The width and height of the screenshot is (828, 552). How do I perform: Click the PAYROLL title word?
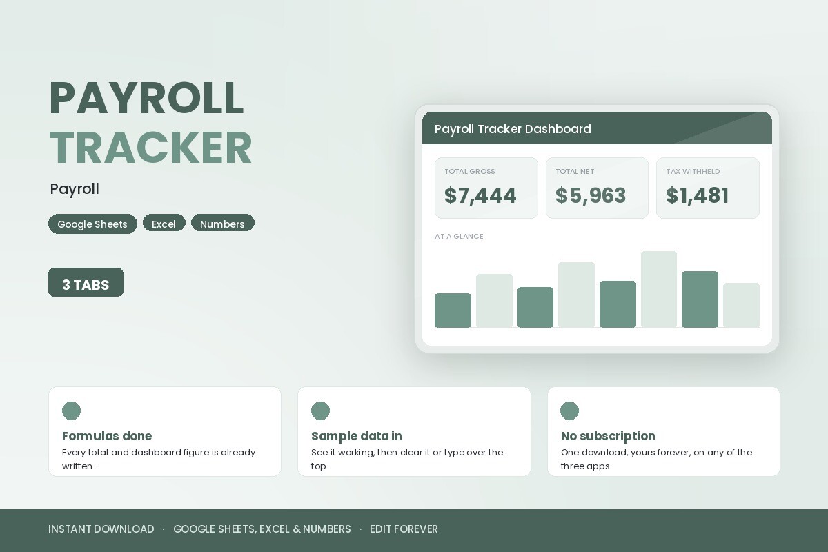(x=146, y=98)
